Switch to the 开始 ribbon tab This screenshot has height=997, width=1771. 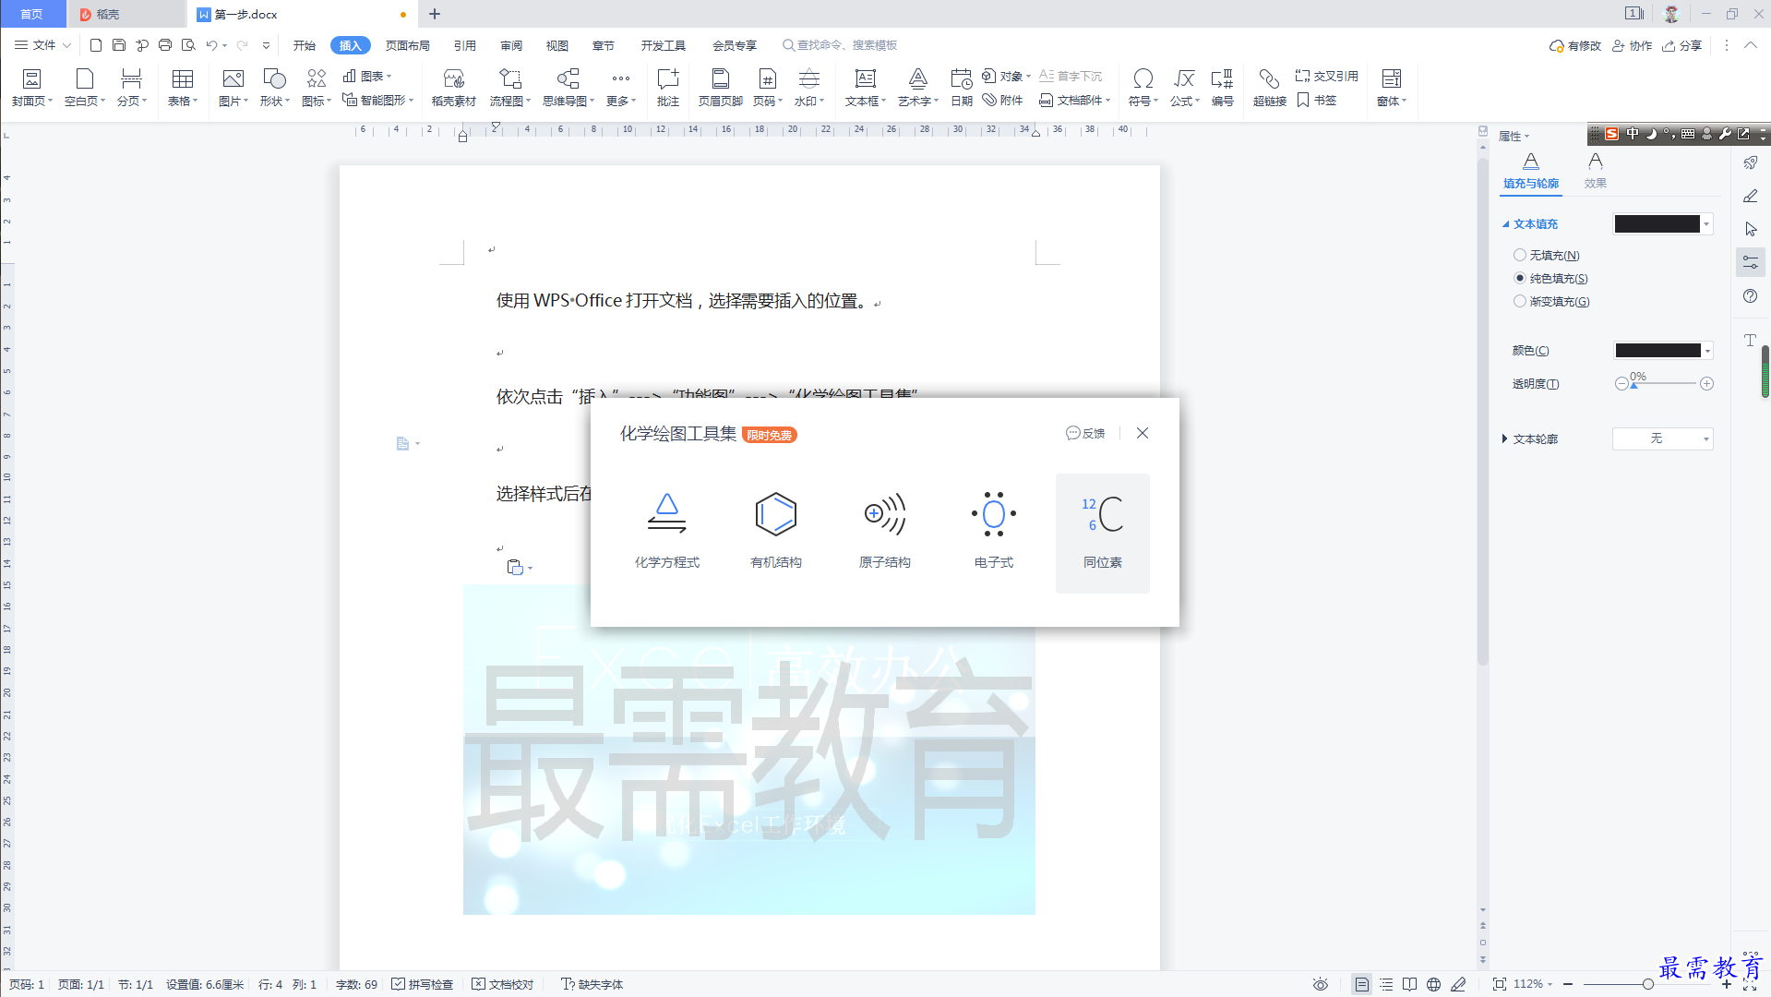[305, 45]
